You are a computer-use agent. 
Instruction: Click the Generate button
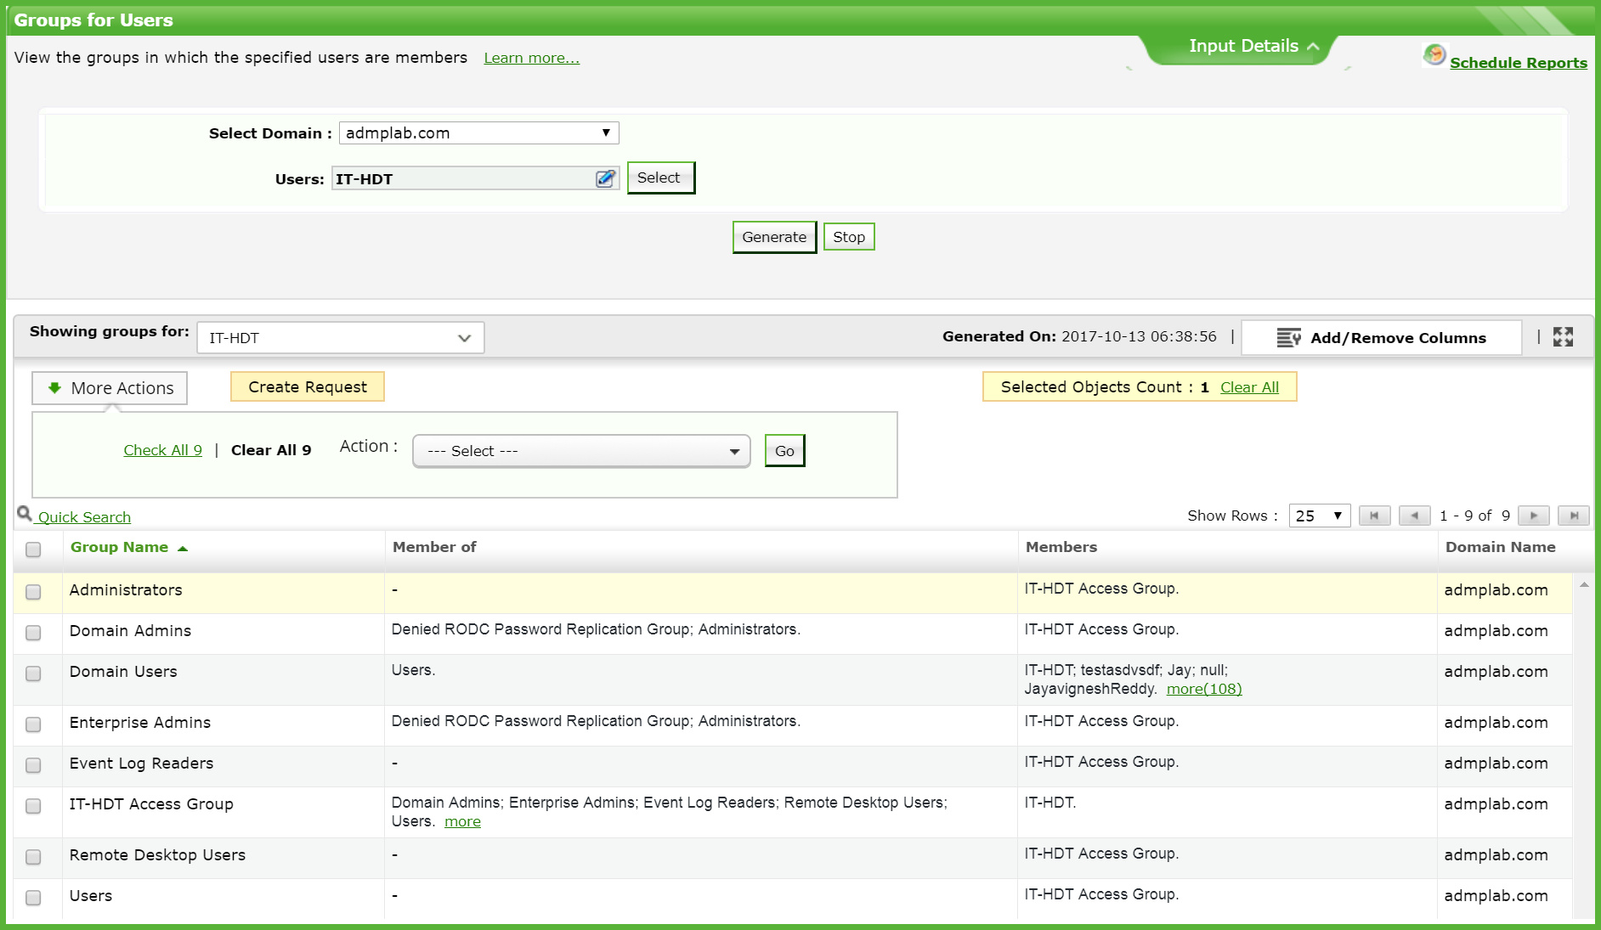tap(773, 237)
